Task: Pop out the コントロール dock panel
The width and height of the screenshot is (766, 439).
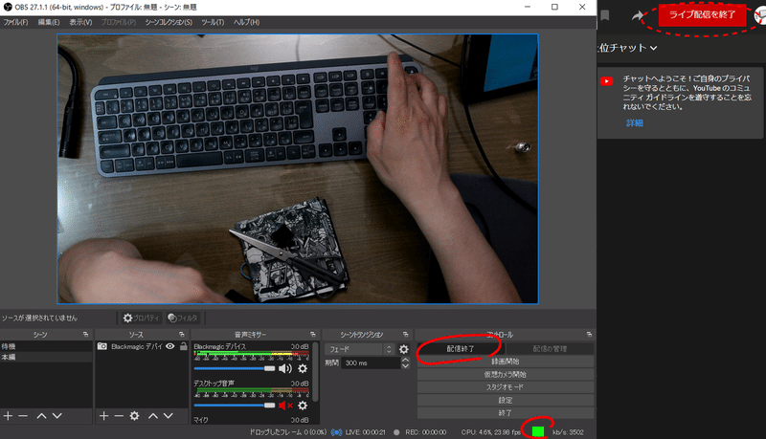Action: (x=589, y=335)
